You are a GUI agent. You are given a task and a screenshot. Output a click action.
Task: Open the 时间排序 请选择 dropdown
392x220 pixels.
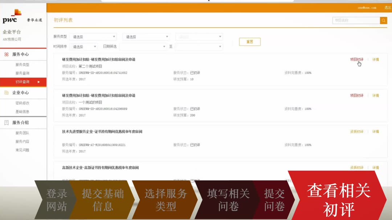tap(83, 47)
